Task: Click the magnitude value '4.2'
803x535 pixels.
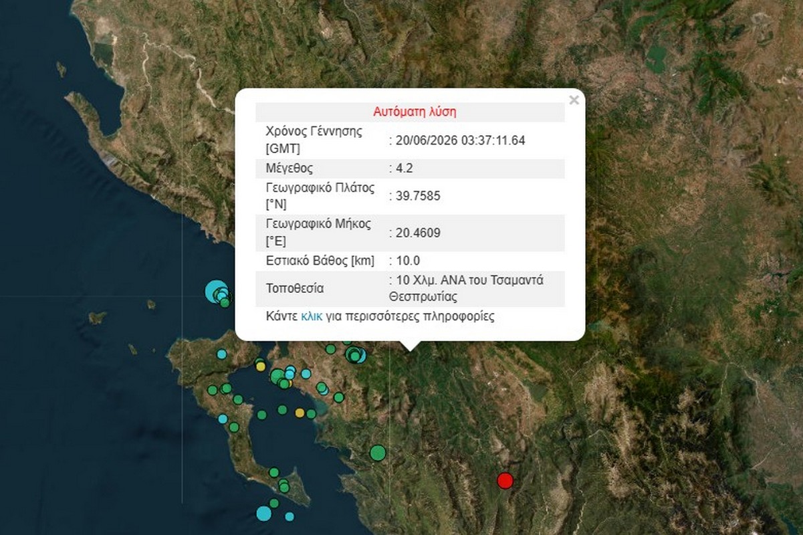Action: 404,168
